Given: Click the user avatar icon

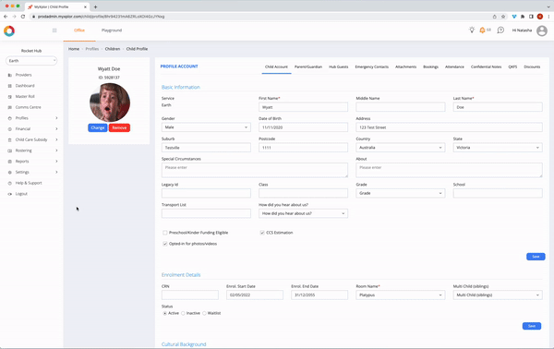Looking at the screenshot, I should tap(542, 30).
